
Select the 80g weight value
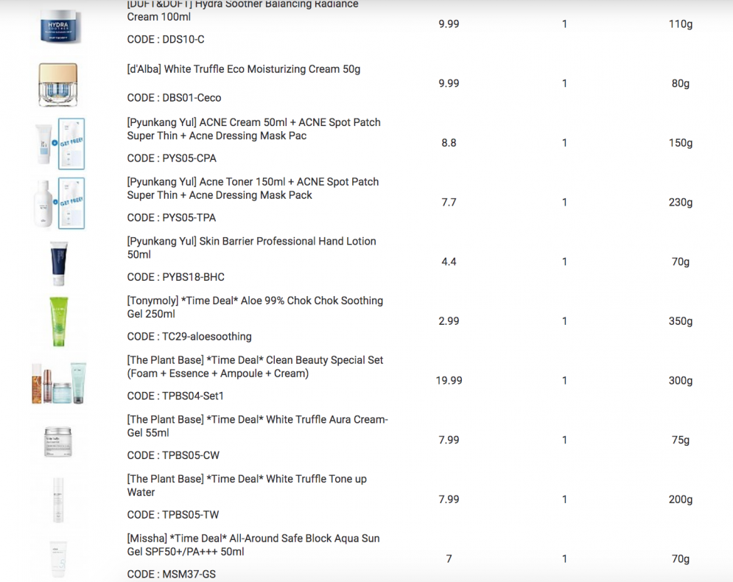[680, 84]
